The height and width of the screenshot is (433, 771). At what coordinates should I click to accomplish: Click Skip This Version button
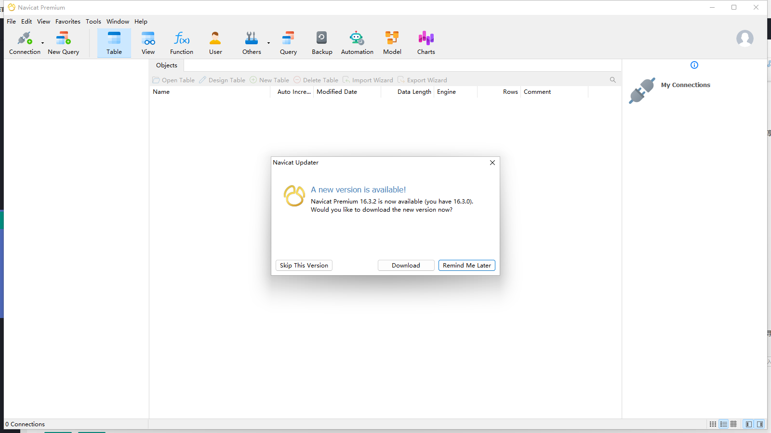(304, 266)
